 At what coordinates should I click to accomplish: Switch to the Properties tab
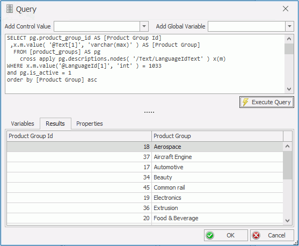90,124
